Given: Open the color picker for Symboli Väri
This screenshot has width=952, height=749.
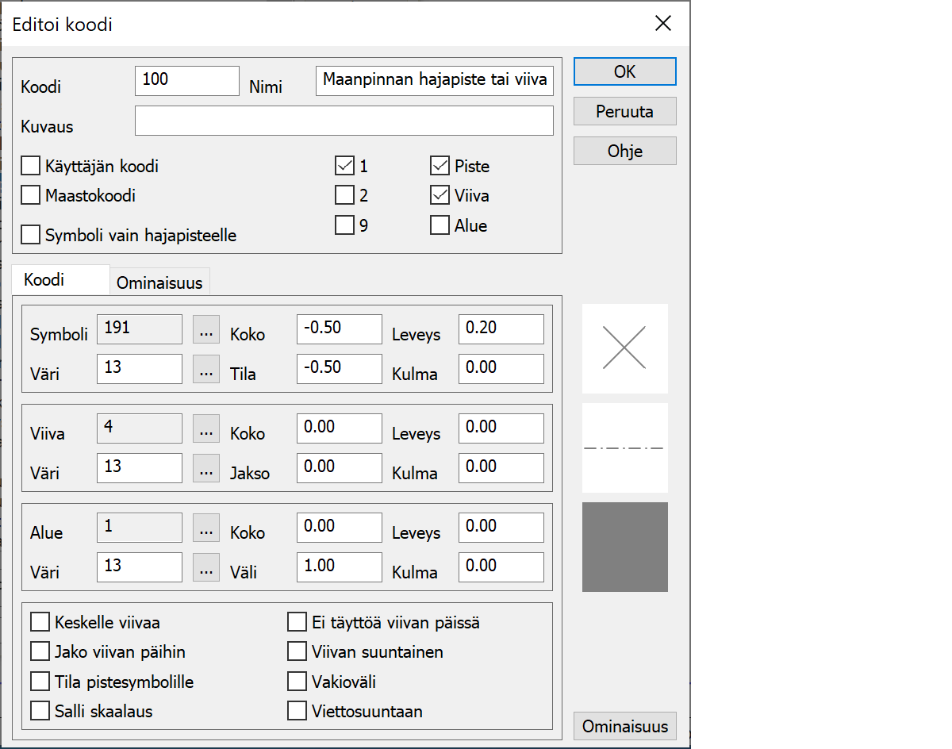Looking at the screenshot, I should pyautogui.click(x=205, y=369).
